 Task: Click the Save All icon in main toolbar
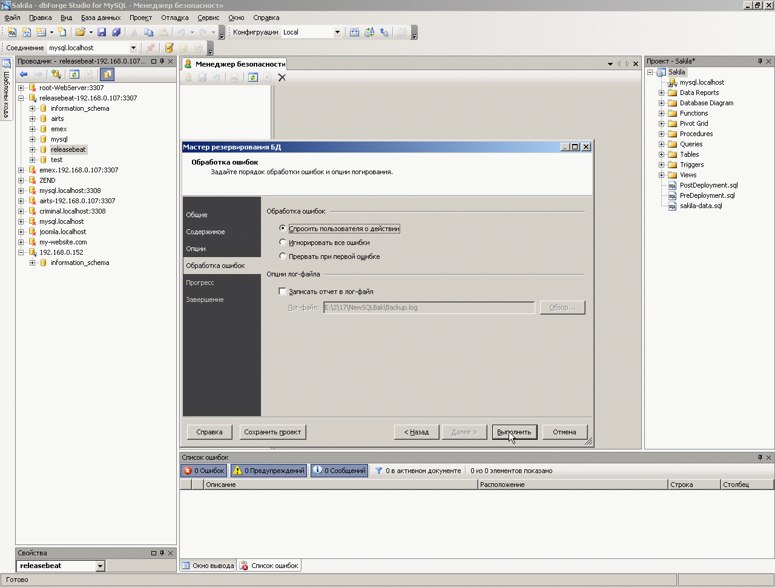pyautogui.click(x=116, y=32)
